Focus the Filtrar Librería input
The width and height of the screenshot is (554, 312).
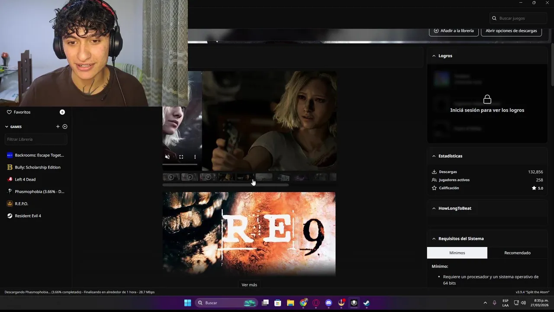(x=36, y=139)
